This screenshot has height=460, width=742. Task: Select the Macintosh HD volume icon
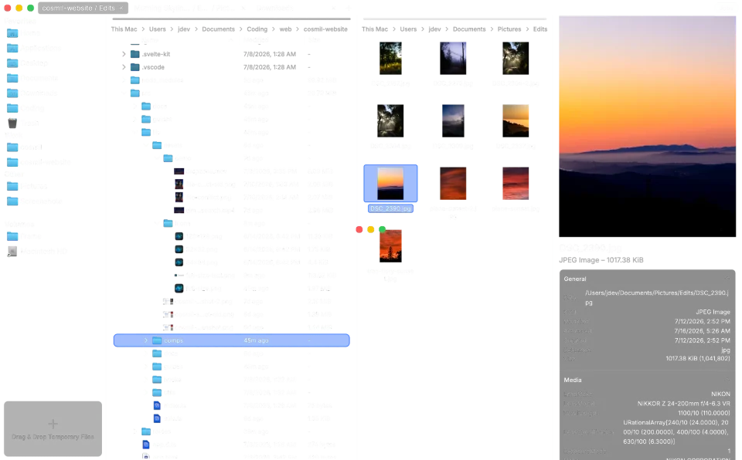pos(12,251)
